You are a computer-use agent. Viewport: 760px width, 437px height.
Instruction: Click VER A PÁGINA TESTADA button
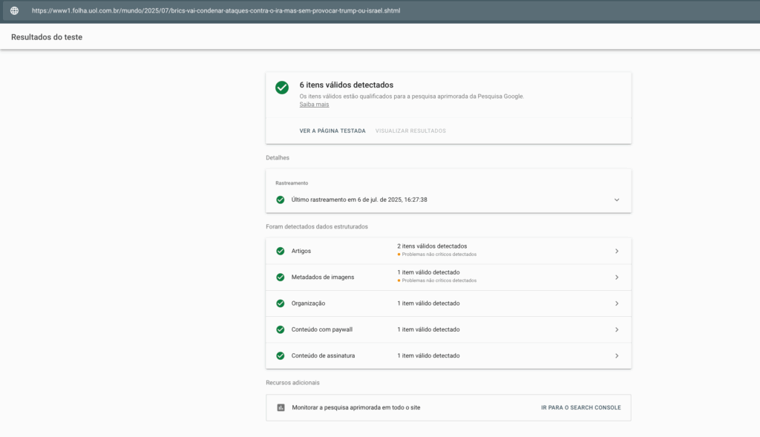(332, 131)
